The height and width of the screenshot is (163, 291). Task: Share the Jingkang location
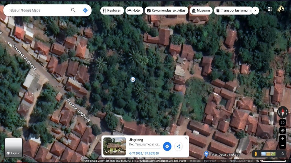tap(178, 146)
